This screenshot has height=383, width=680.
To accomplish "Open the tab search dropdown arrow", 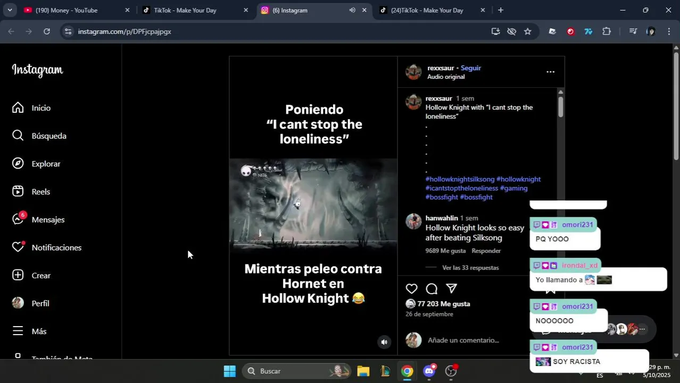I will pos(10,10).
